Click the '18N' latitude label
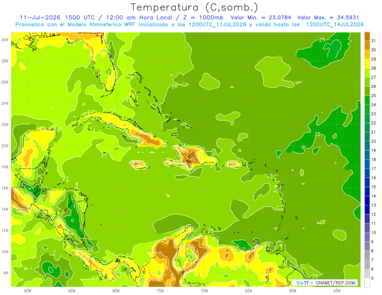The image size is (382, 295). pyautogui.click(x=5, y=167)
